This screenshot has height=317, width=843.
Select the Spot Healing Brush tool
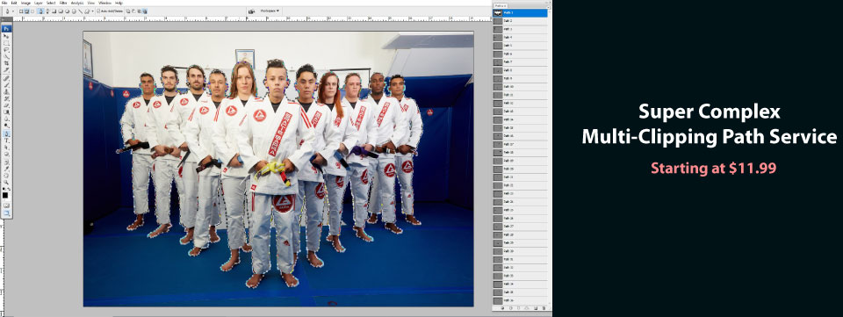coord(6,78)
